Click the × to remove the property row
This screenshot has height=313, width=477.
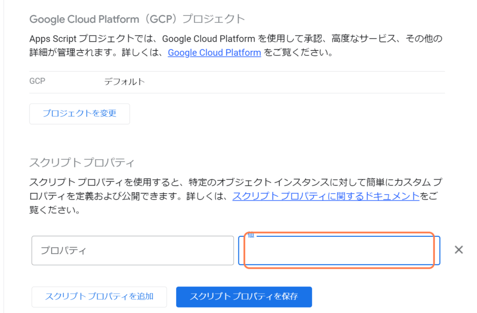click(459, 250)
